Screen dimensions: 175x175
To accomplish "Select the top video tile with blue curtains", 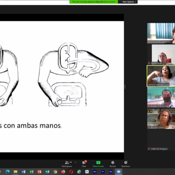I will [161, 33].
